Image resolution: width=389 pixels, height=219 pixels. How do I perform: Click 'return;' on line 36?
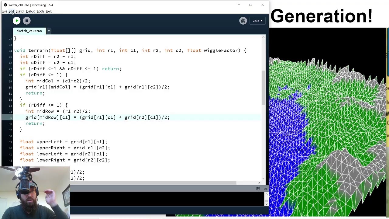[35, 123]
